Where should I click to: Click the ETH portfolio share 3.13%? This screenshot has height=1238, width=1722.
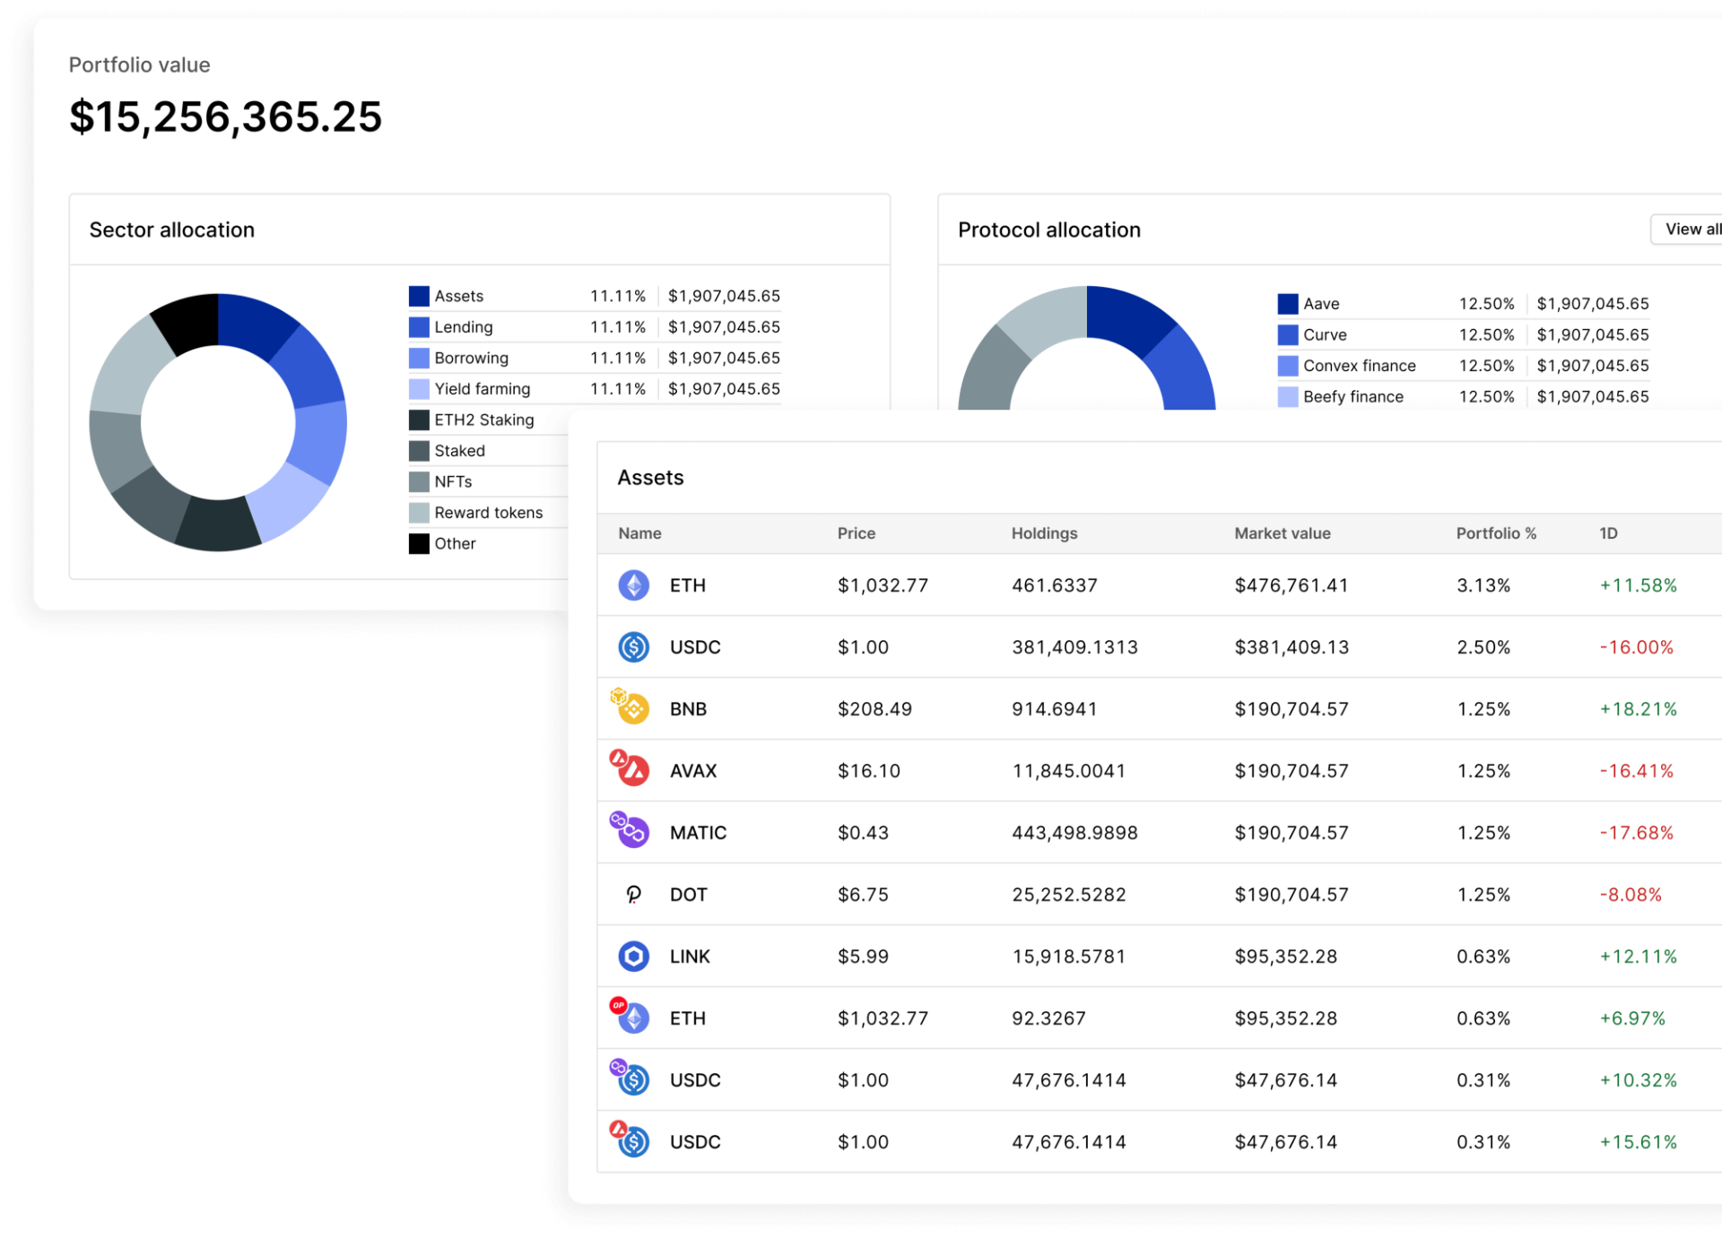1483,585
